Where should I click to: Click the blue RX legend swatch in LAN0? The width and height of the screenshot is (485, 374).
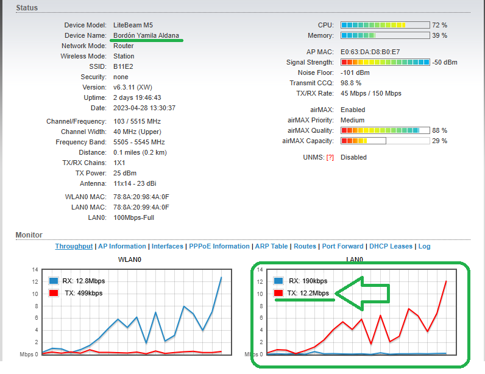coord(278,281)
